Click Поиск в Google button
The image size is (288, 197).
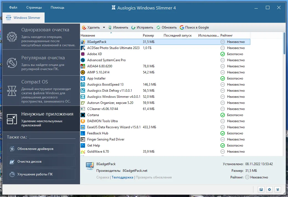[194, 27]
